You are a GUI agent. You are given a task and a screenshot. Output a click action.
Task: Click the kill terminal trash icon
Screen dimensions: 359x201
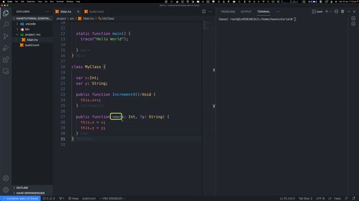click(x=343, y=11)
